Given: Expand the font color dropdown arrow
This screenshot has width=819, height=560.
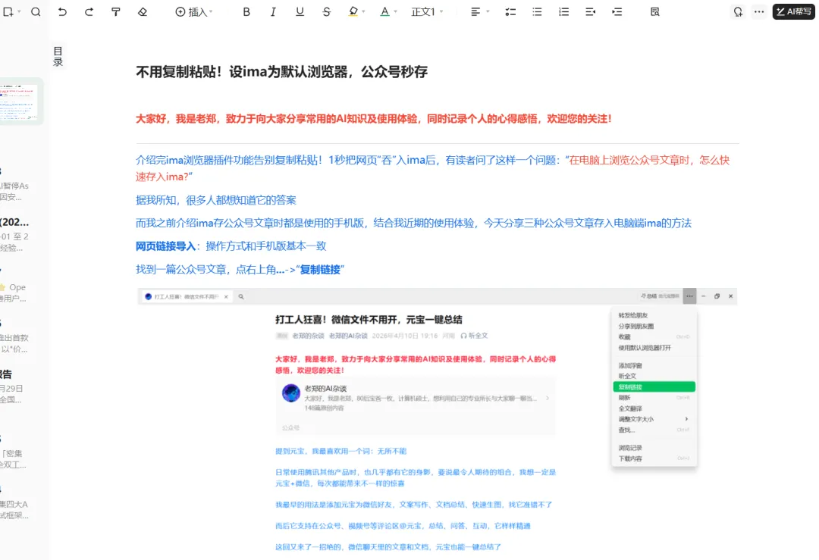Looking at the screenshot, I should click(x=395, y=11).
